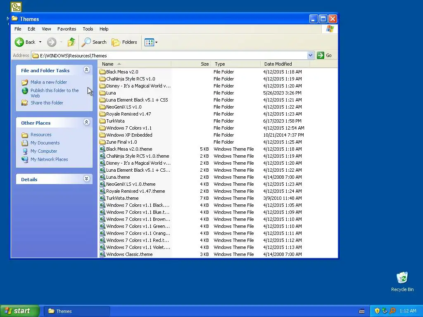The image size is (423, 317).
Task: Select Windows 7 Colors v1.1 Black theme name
Action: coord(138,205)
